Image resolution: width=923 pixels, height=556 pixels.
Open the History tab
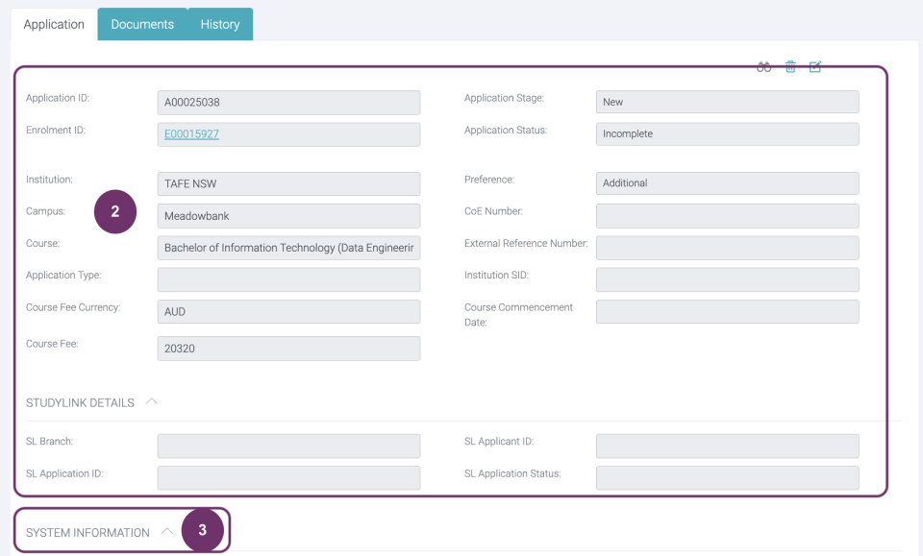219,24
